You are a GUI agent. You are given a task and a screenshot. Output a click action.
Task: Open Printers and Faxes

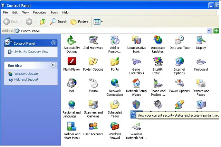coord(201,88)
